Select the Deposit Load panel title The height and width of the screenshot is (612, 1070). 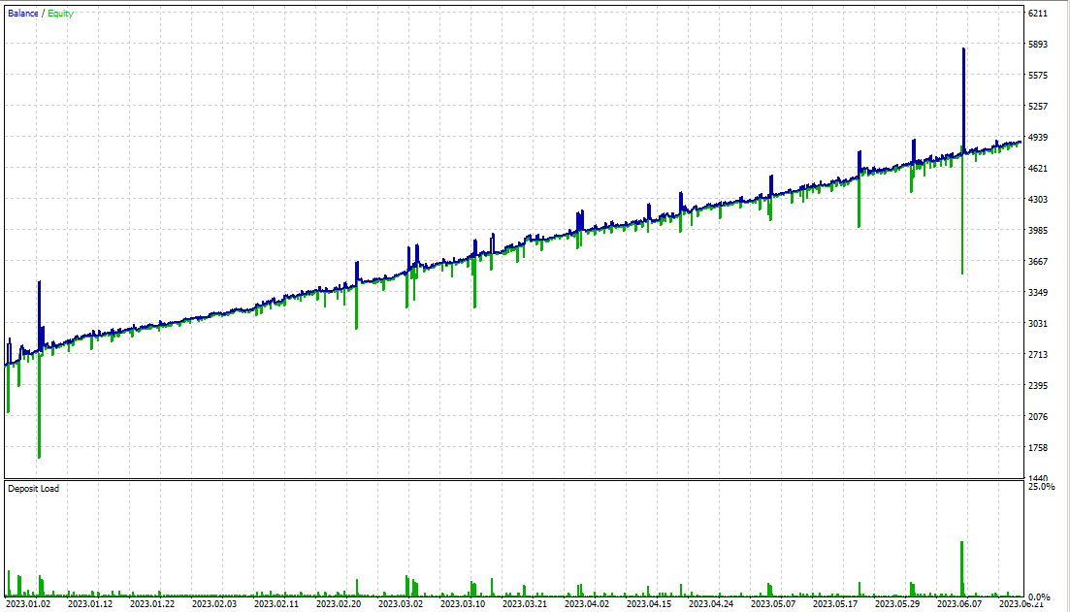point(33,489)
